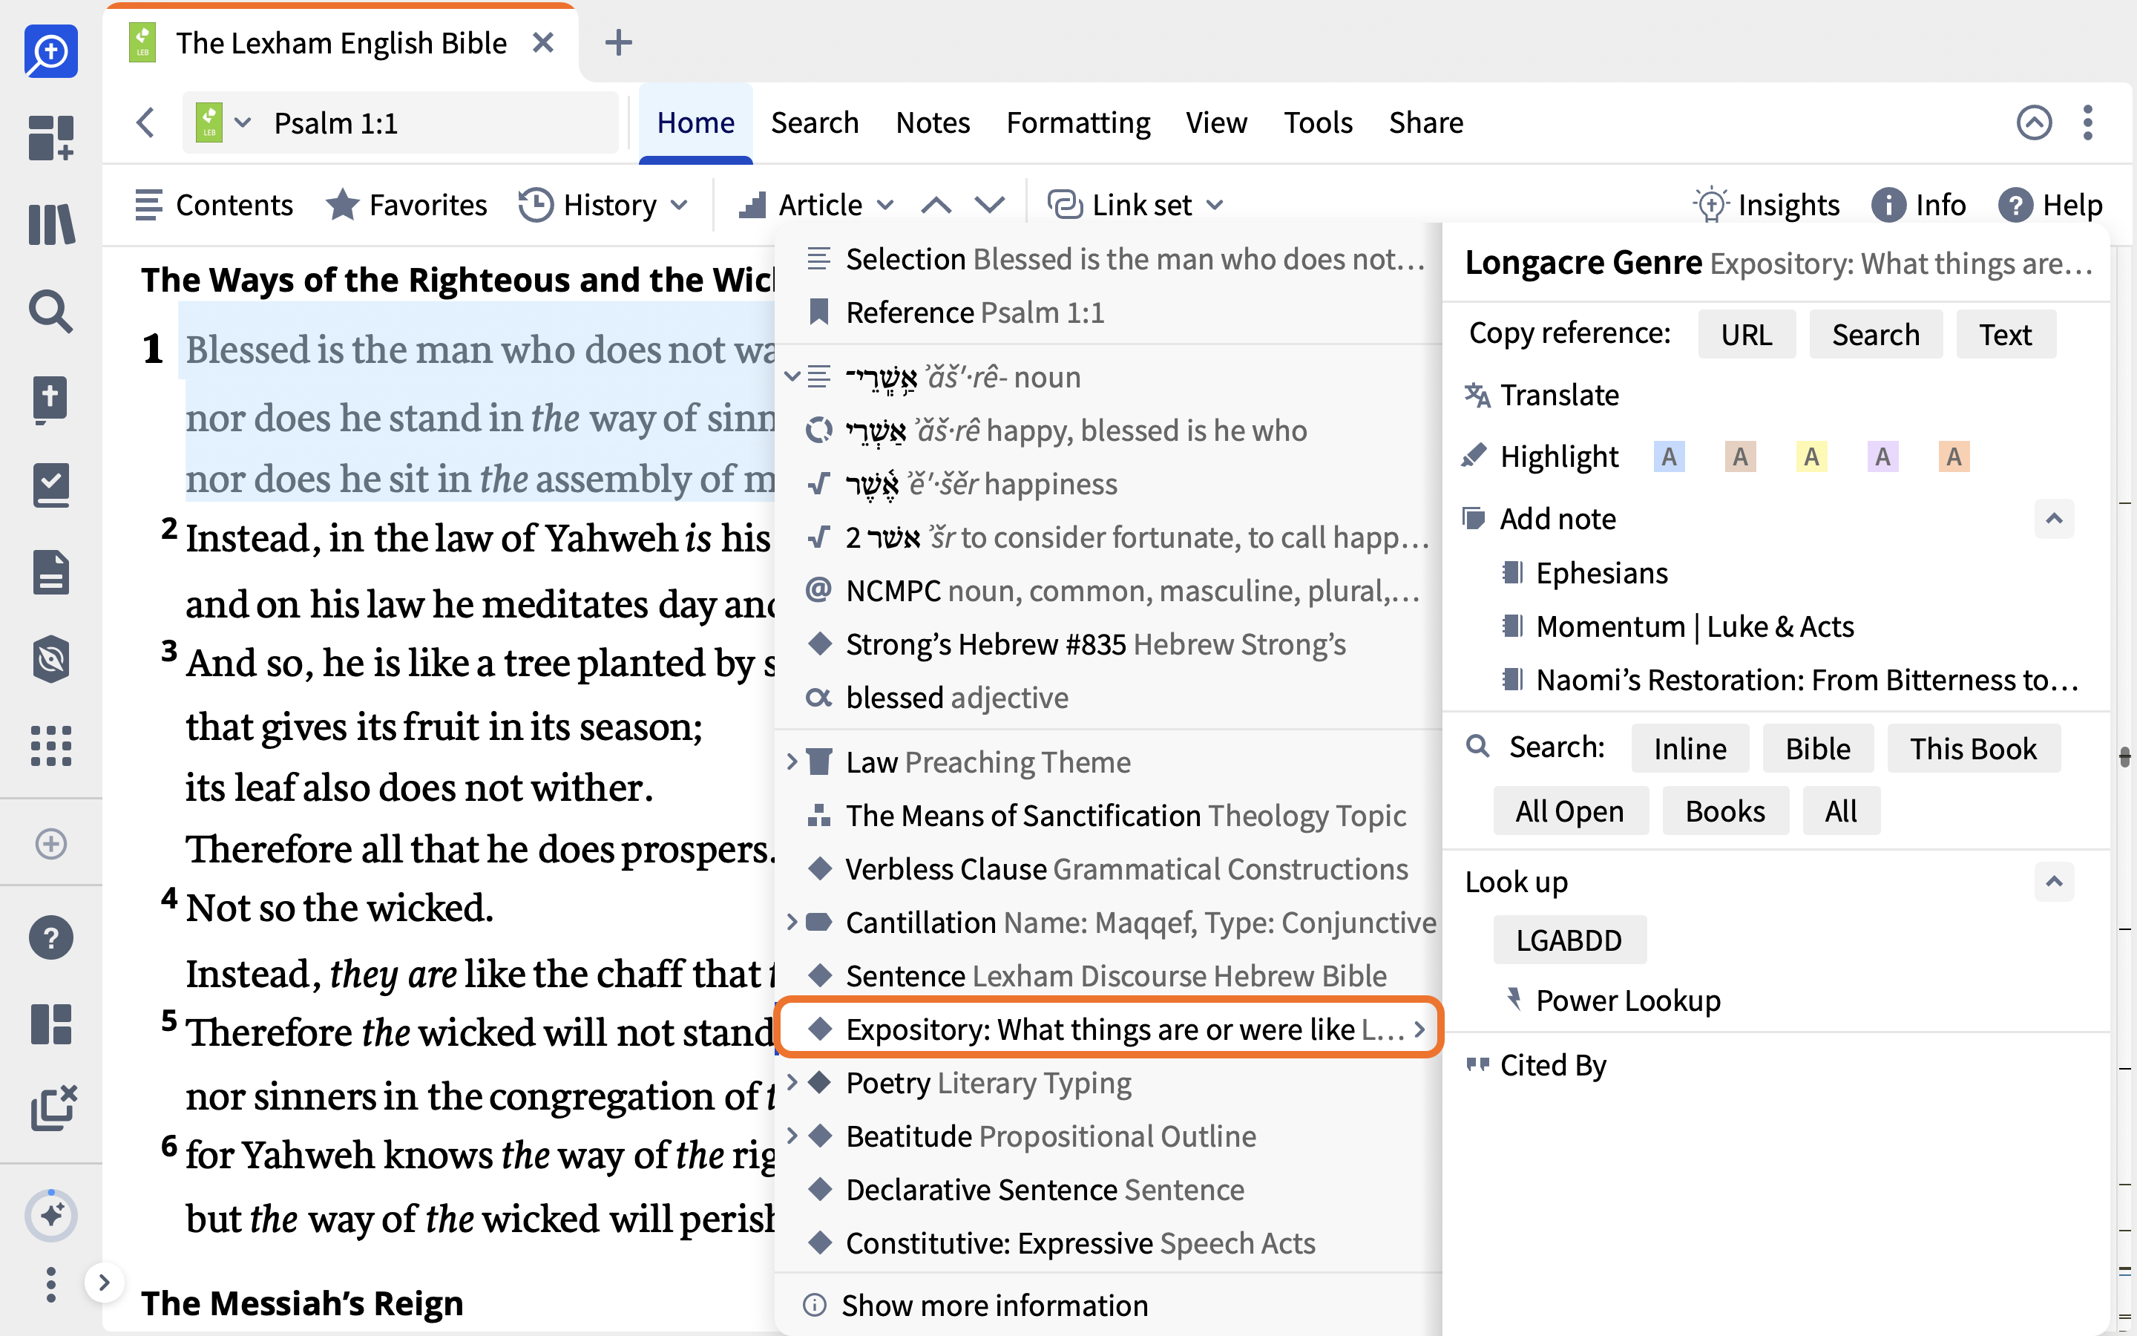Click the panel kebab menu at top right
2137x1336 pixels.
[2087, 122]
